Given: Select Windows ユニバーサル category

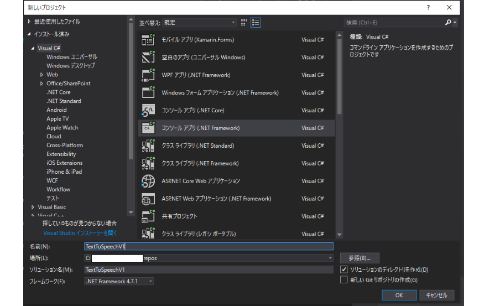Looking at the screenshot, I should tap(72, 57).
